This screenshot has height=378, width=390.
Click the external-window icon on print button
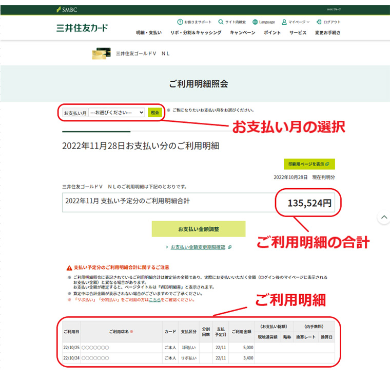pos(327,164)
